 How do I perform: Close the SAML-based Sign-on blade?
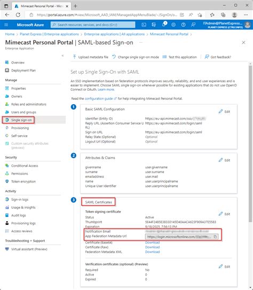(x=243, y=43)
